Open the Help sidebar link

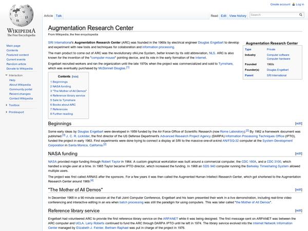12,80
